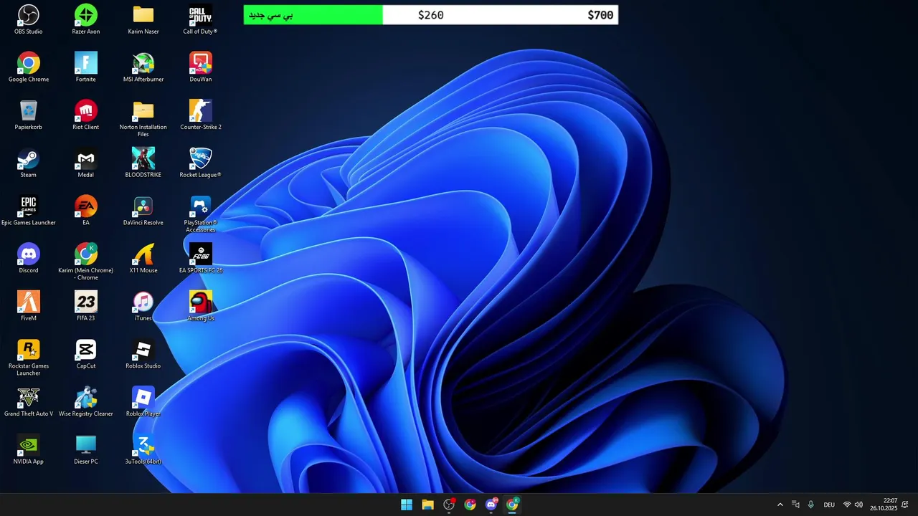Viewport: 918px width, 516px height.
Task: Open the Windows Start menu
Action: [407, 505]
